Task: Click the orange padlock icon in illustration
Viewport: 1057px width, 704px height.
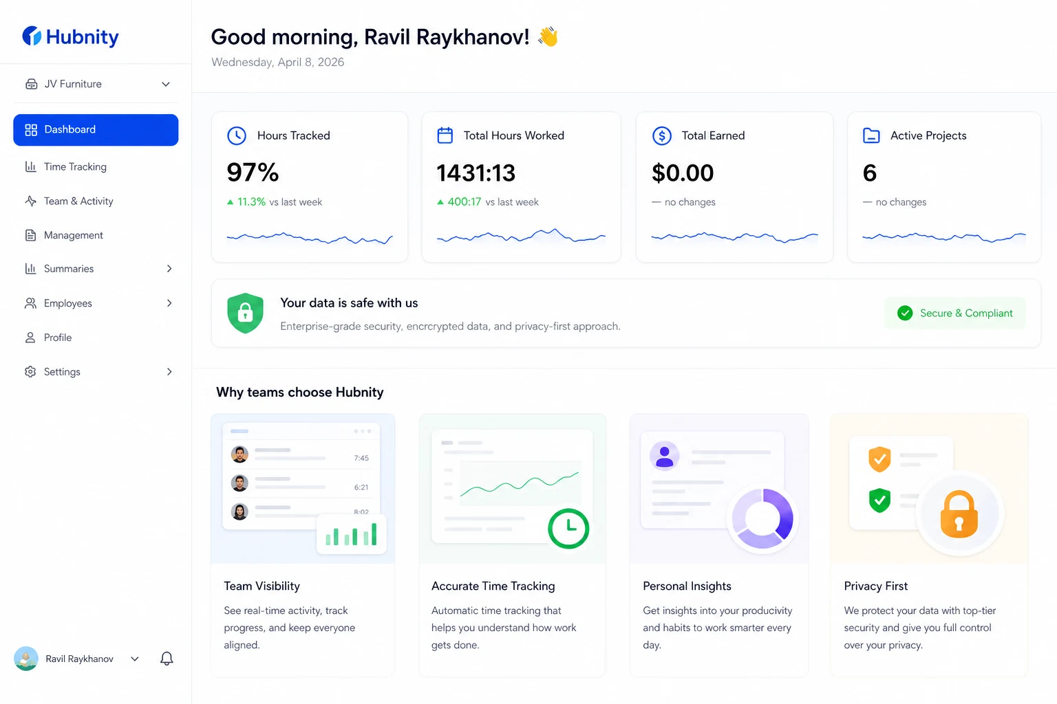Action: tap(959, 513)
